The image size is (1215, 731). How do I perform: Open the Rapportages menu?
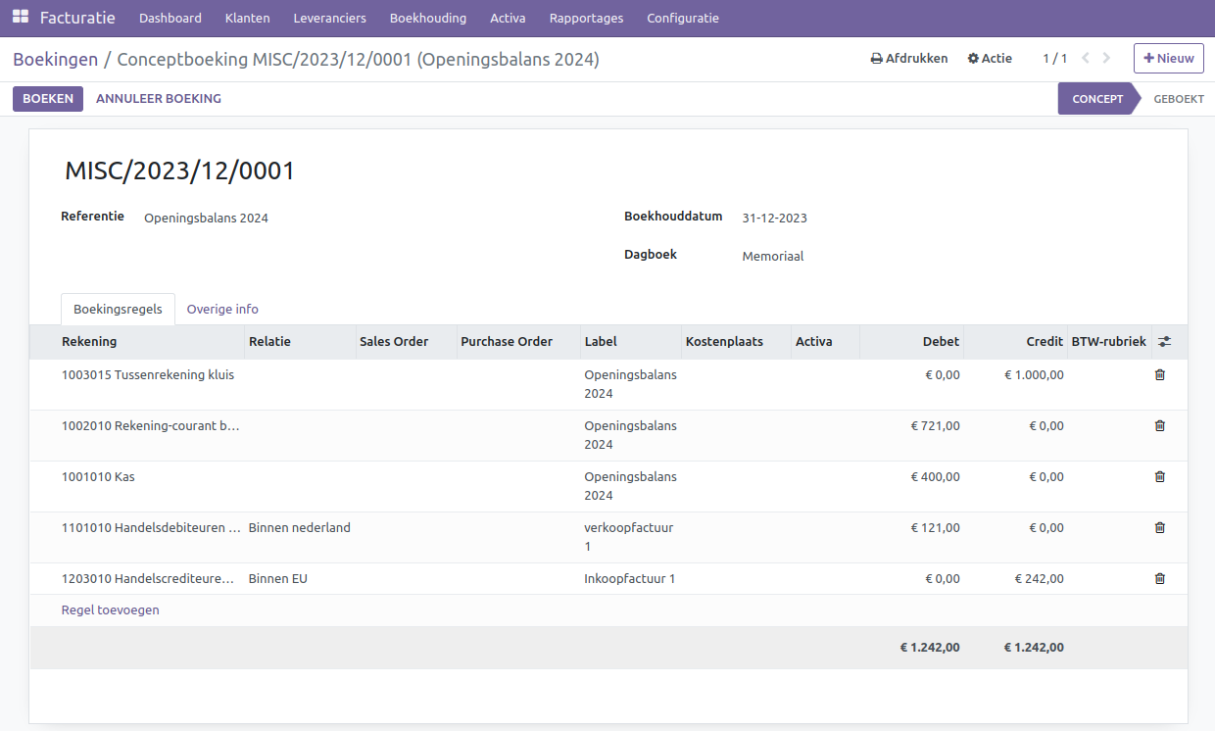[x=586, y=19]
